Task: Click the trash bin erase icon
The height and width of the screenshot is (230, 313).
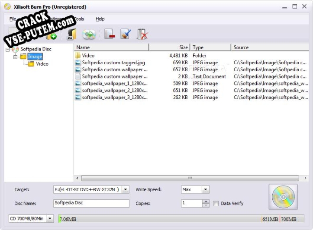Action: pos(142,35)
